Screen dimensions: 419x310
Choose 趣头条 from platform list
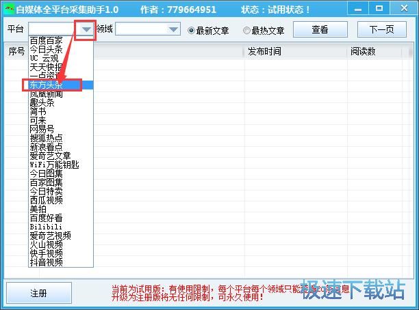click(x=61, y=102)
